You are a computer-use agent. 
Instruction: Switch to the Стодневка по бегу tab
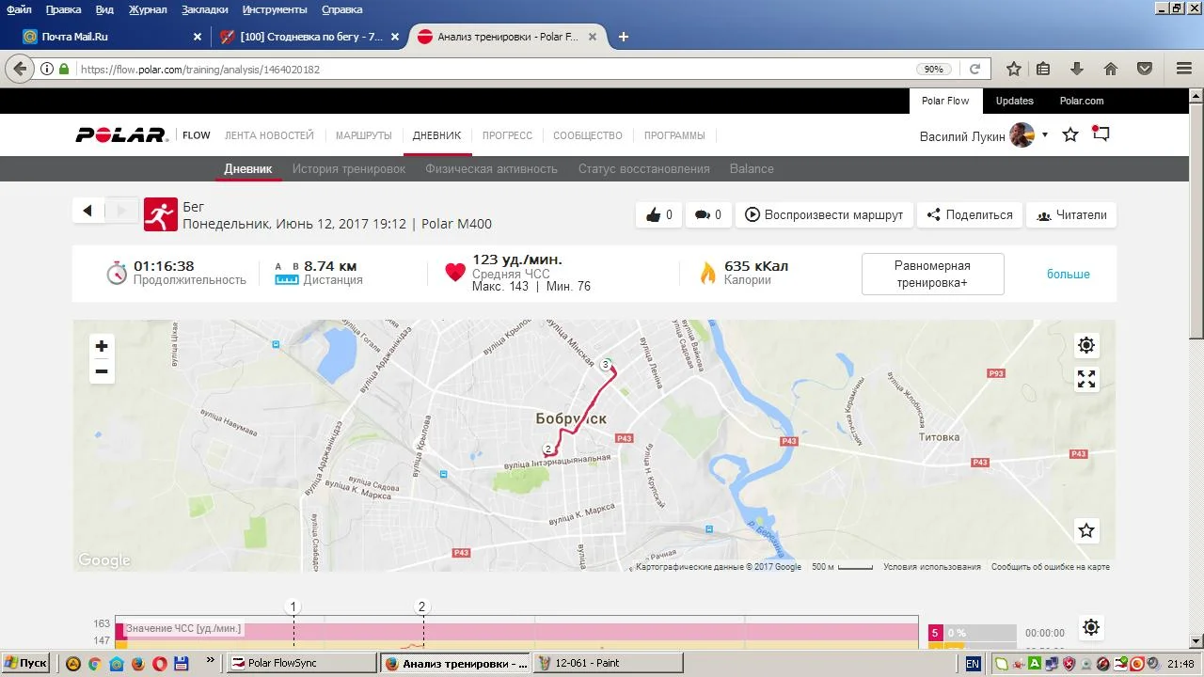tap(309, 37)
